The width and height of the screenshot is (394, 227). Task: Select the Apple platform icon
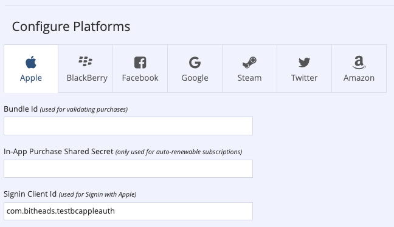tap(31, 62)
